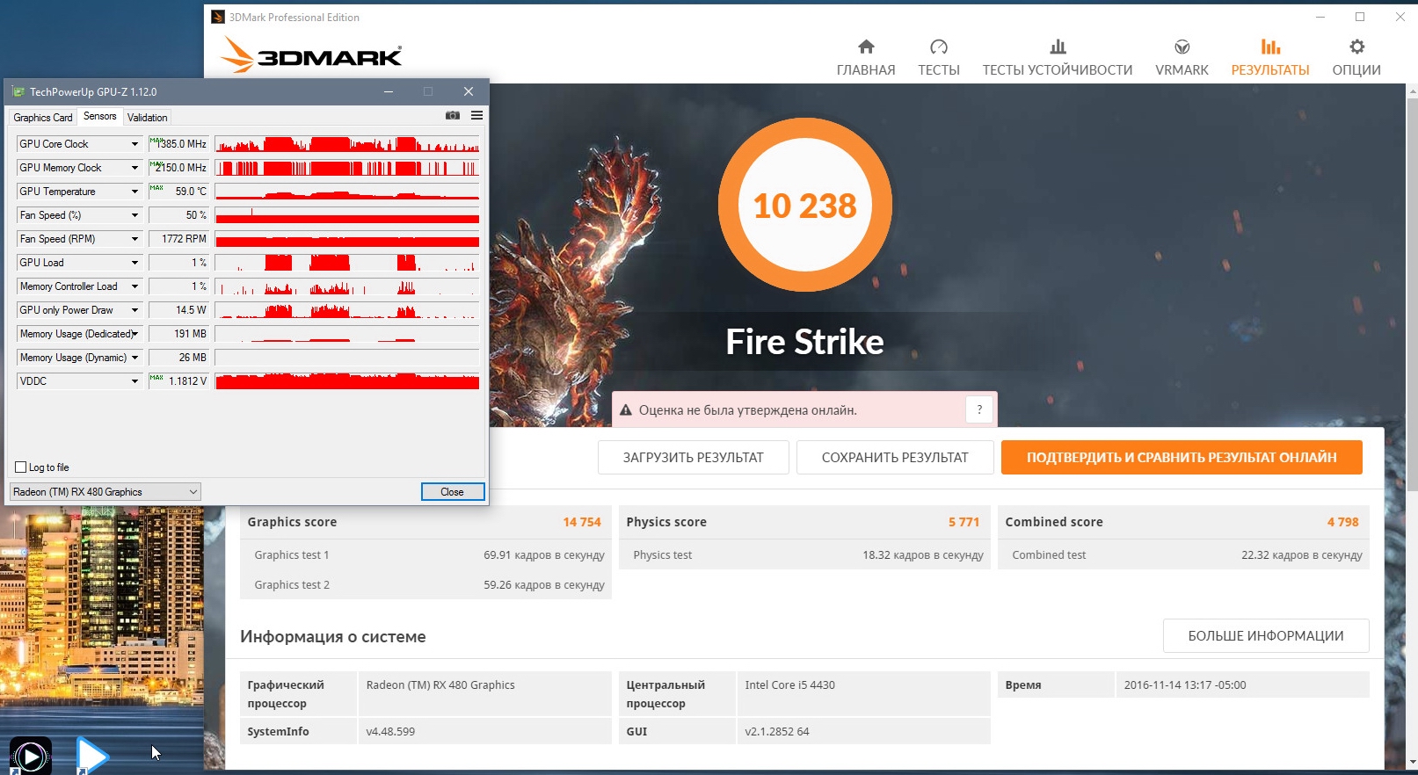Click Combined test row
Screen dimensions: 1418x775
1184,555
